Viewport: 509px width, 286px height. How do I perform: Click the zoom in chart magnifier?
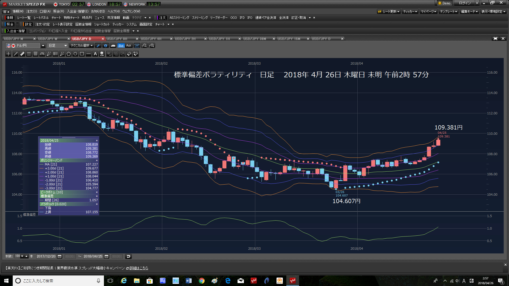coord(152,46)
